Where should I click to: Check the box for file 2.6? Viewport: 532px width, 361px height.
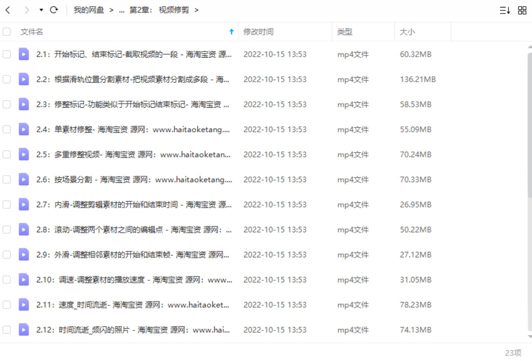[7, 179]
